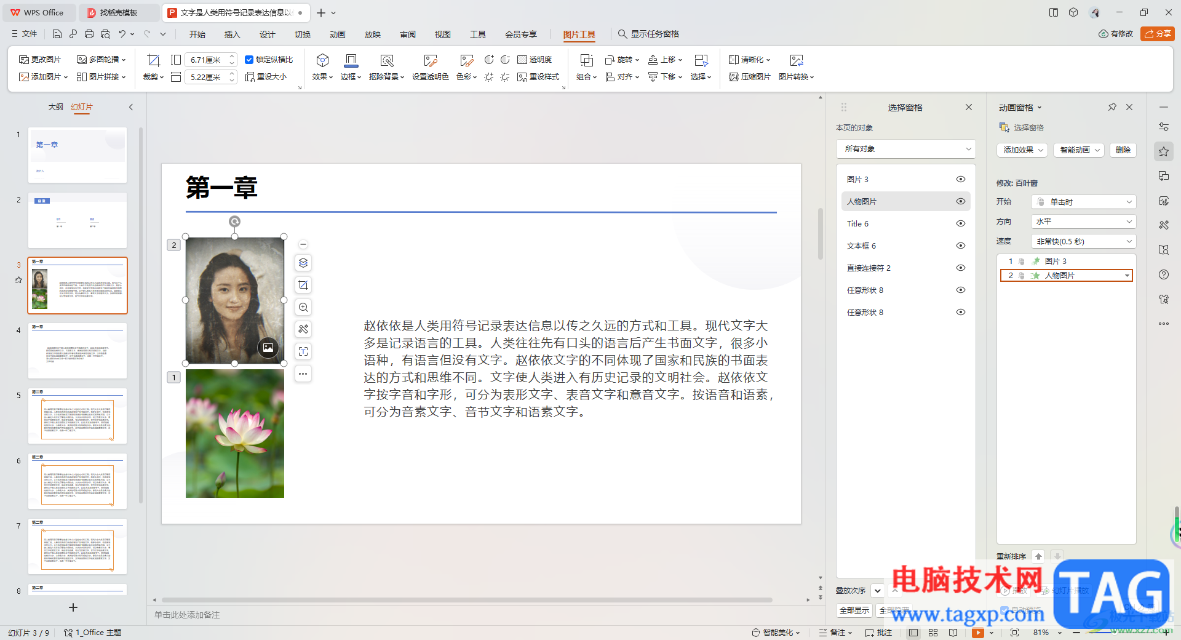Click the floating more options ellipsis icon
Screen dimensions: 1181x640
click(303, 374)
